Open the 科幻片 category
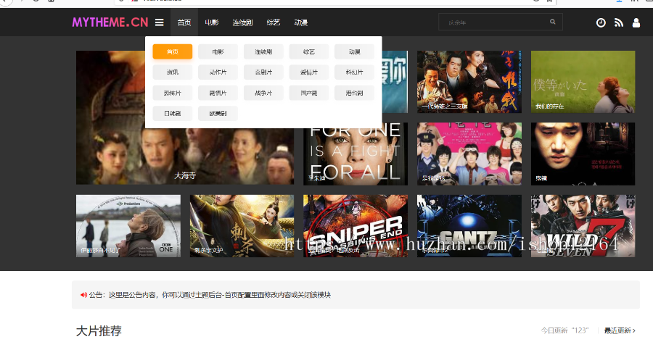This screenshot has height=342, width=653. pyautogui.click(x=354, y=72)
